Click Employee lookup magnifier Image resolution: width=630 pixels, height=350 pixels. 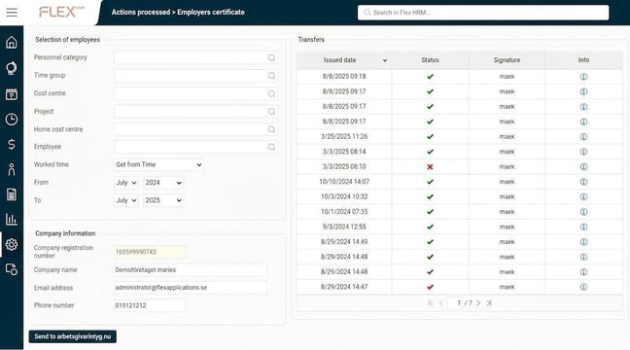[x=271, y=147]
